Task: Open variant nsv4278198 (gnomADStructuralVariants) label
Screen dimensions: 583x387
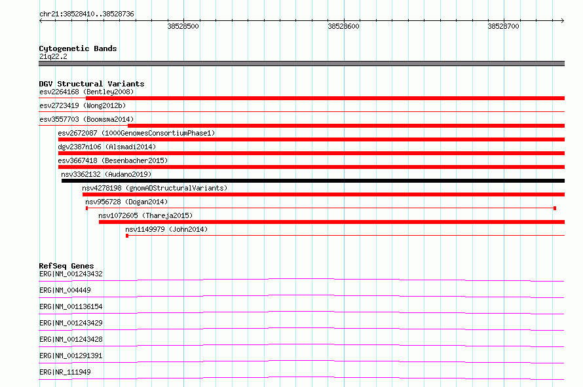Action: [155, 188]
